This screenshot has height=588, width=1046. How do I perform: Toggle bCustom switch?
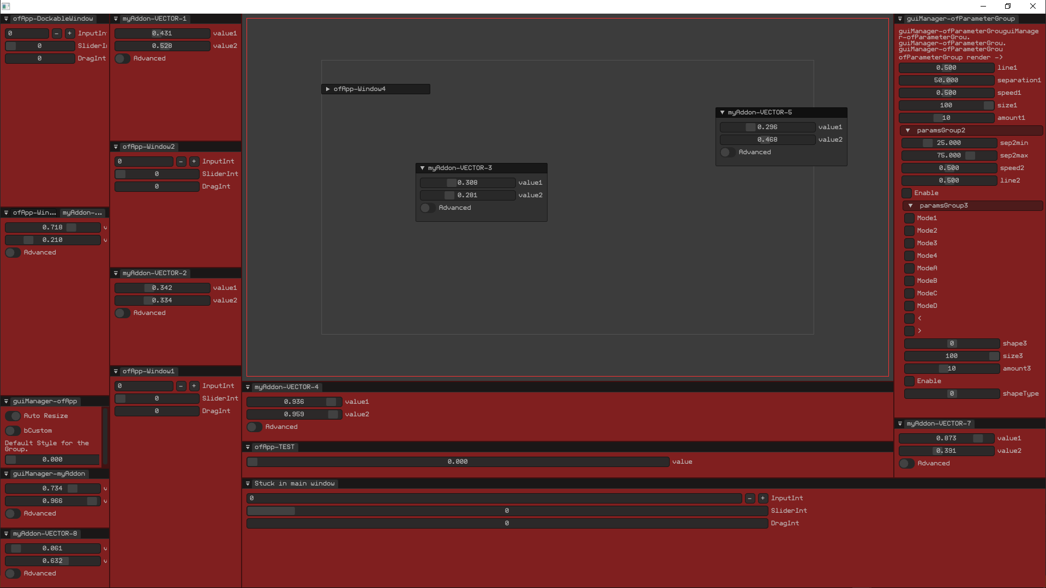(13, 431)
